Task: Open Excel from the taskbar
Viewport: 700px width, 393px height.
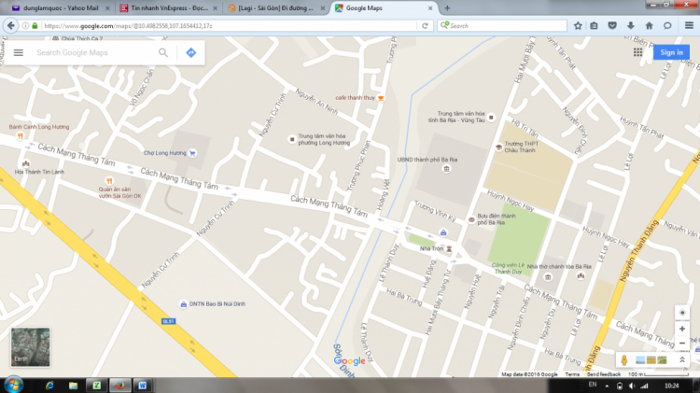Action: (96, 385)
